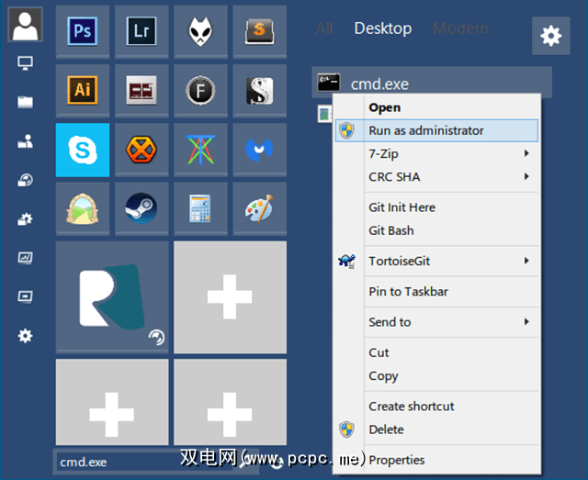Switch to the All filter tab
This screenshot has height=480, width=588.
324,28
